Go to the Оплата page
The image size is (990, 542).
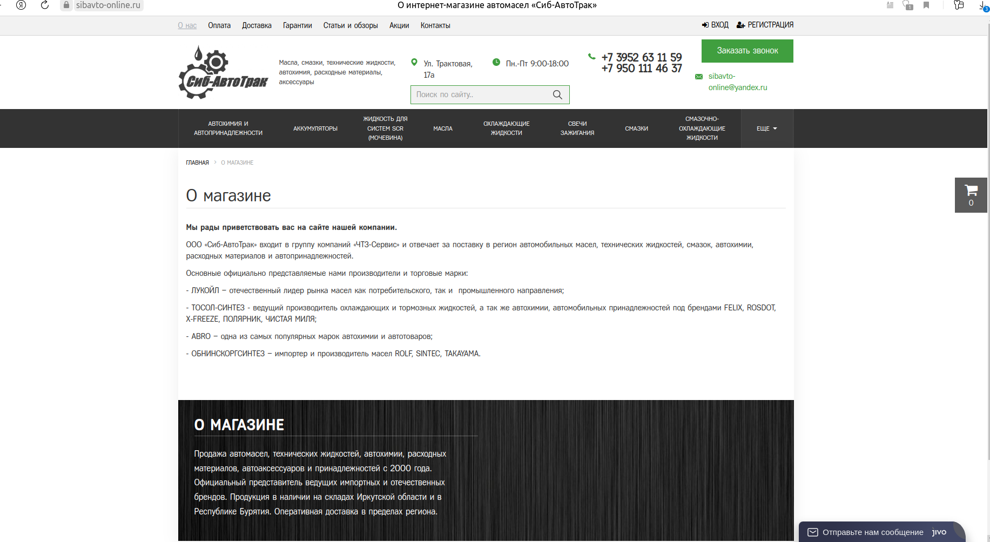coord(219,25)
